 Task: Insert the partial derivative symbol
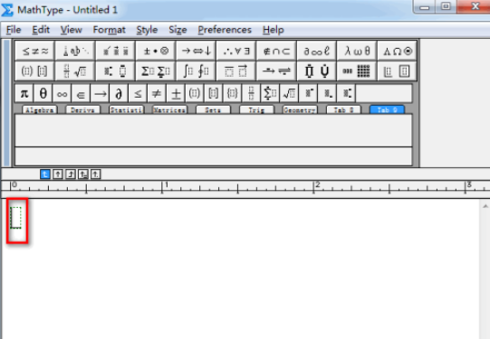pyautogui.click(x=119, y=93)
